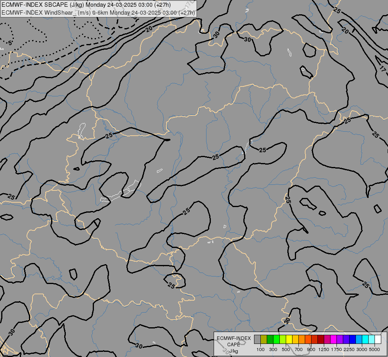Image resolution: width=388 pixels, height=357 pixels.
Task: Select the red-orange swatch left of 900
Action: pos(308,340)
